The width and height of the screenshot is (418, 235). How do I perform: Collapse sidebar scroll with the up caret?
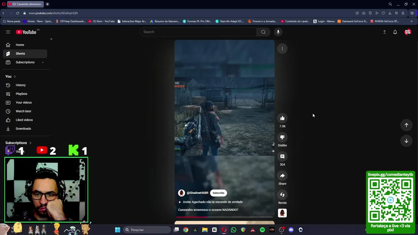[x=51, y=39]
